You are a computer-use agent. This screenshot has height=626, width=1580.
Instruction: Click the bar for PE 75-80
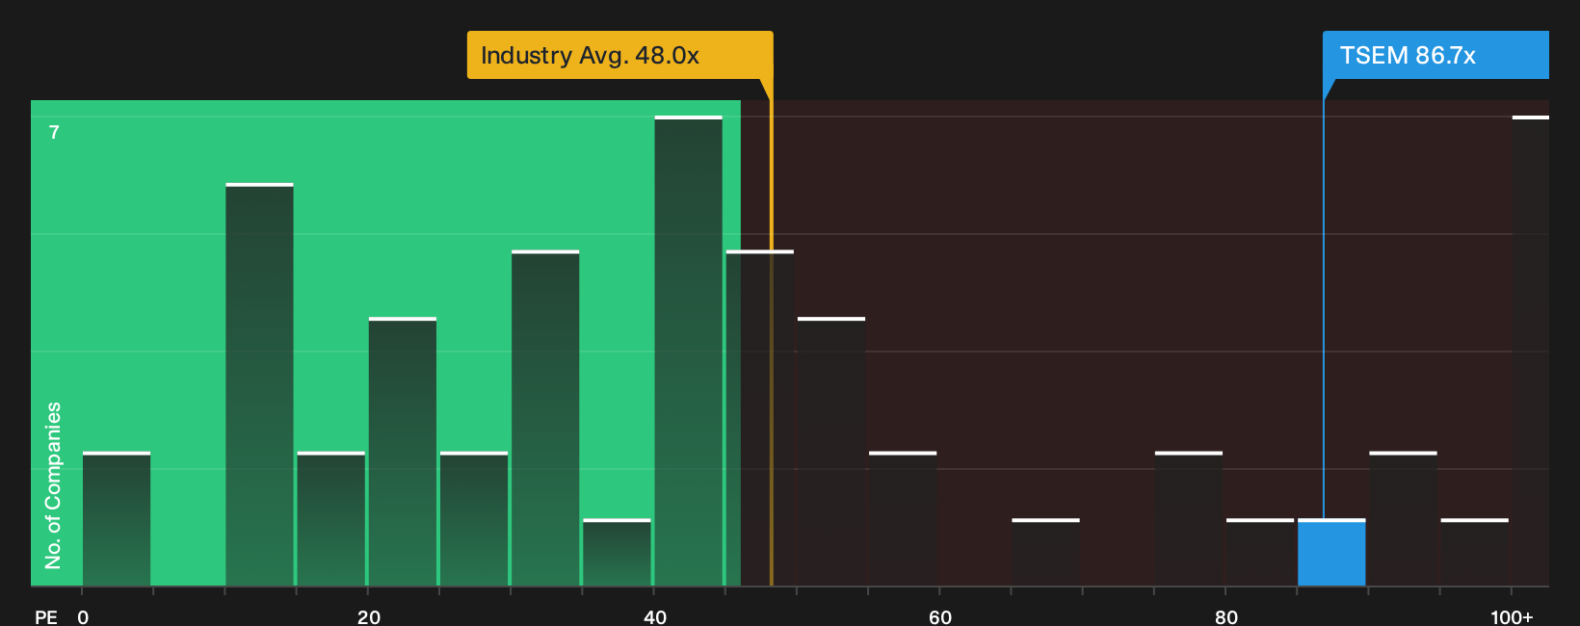tap(1189, 518)
